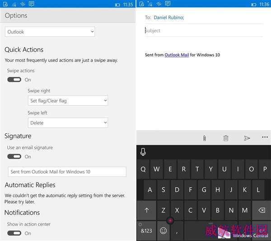The image size is (271, 241).
Task: Tap the G key
Action: (204, 189)
